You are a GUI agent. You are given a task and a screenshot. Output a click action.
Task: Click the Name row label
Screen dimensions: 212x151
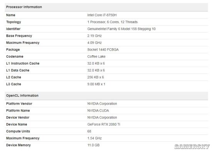[x=11, y=15]
